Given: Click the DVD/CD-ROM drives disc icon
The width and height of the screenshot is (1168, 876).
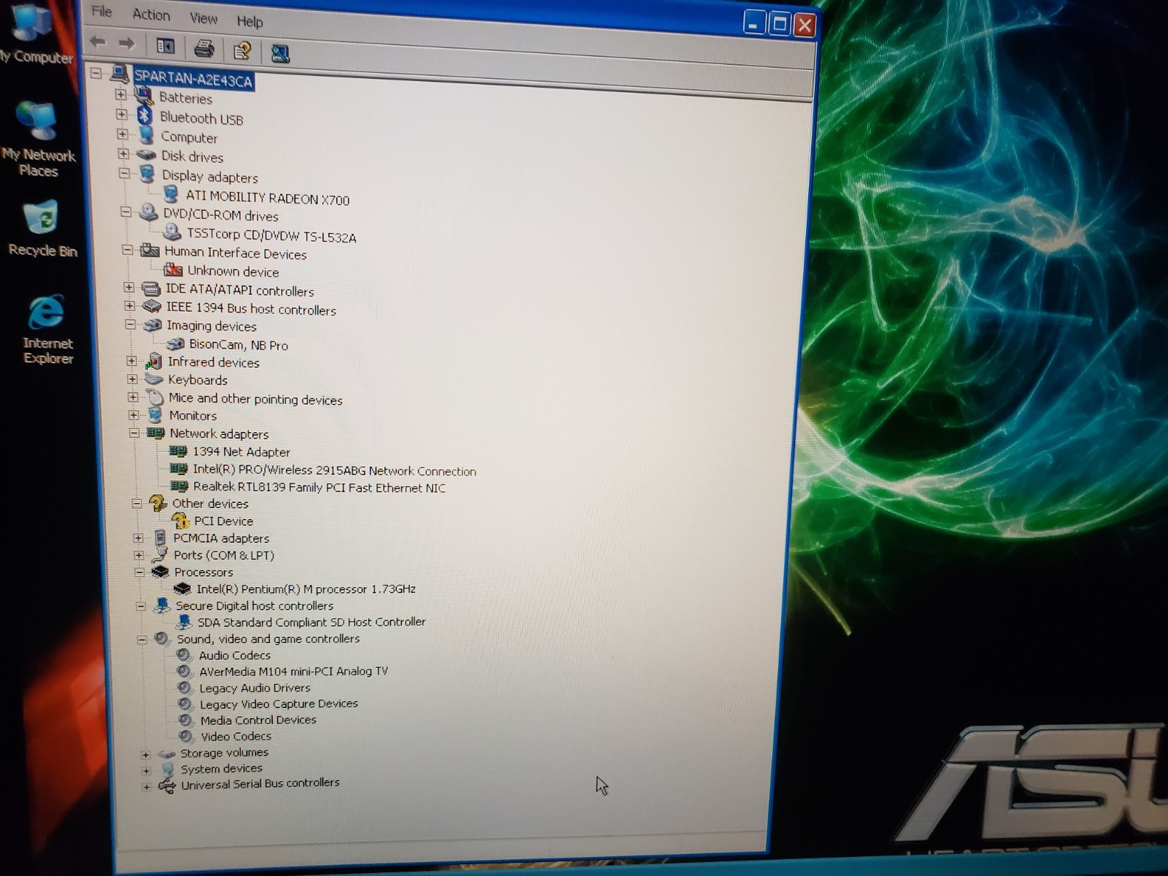Looking at the screenshot, I should [149, 213].
